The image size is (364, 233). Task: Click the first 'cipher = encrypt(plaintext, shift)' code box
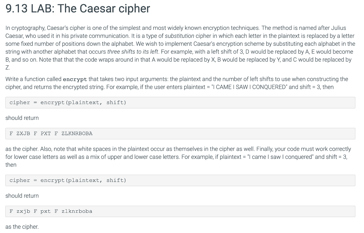click(180, 102)
